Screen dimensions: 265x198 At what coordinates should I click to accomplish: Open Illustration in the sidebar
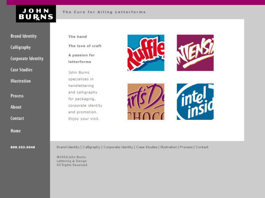(21, 81)
